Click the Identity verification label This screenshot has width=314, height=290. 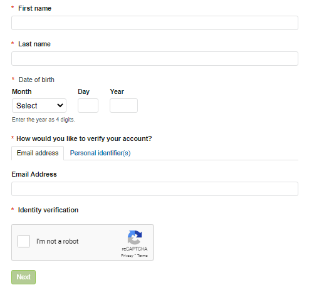[x=48, y=210]
